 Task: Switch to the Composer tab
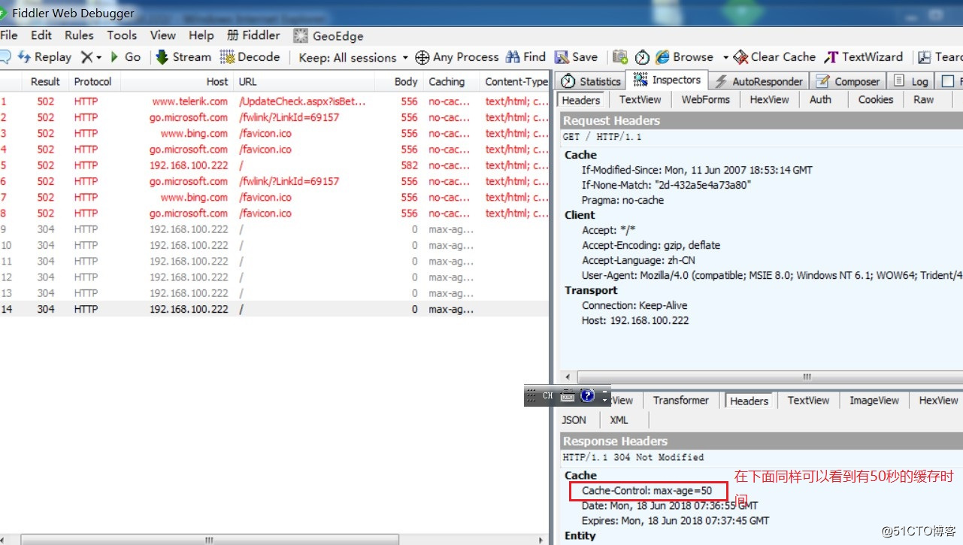[847, 81]
